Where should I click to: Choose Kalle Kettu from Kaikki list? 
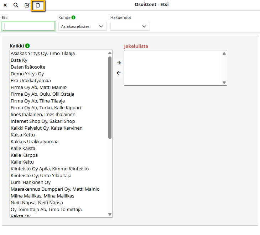point(23,162)
